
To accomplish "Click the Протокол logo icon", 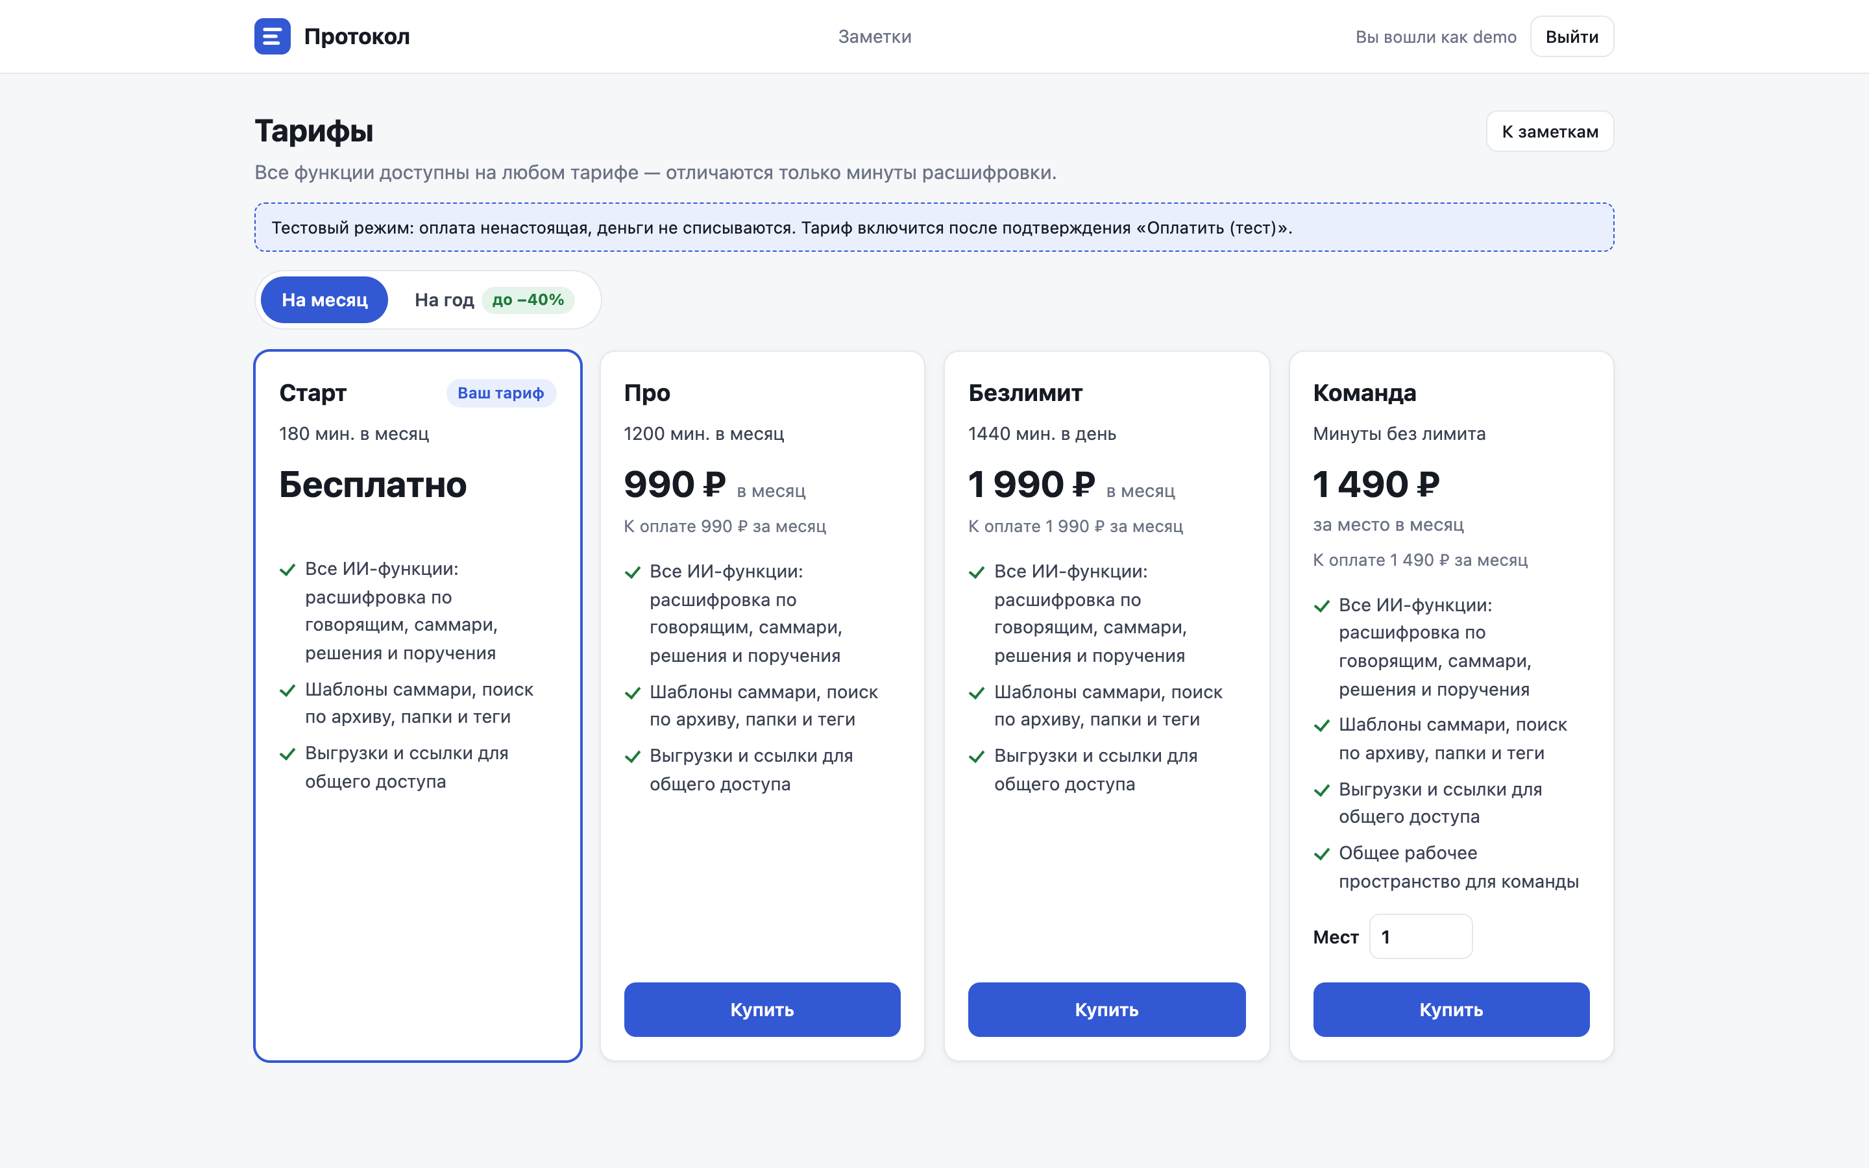I will 272,36.
